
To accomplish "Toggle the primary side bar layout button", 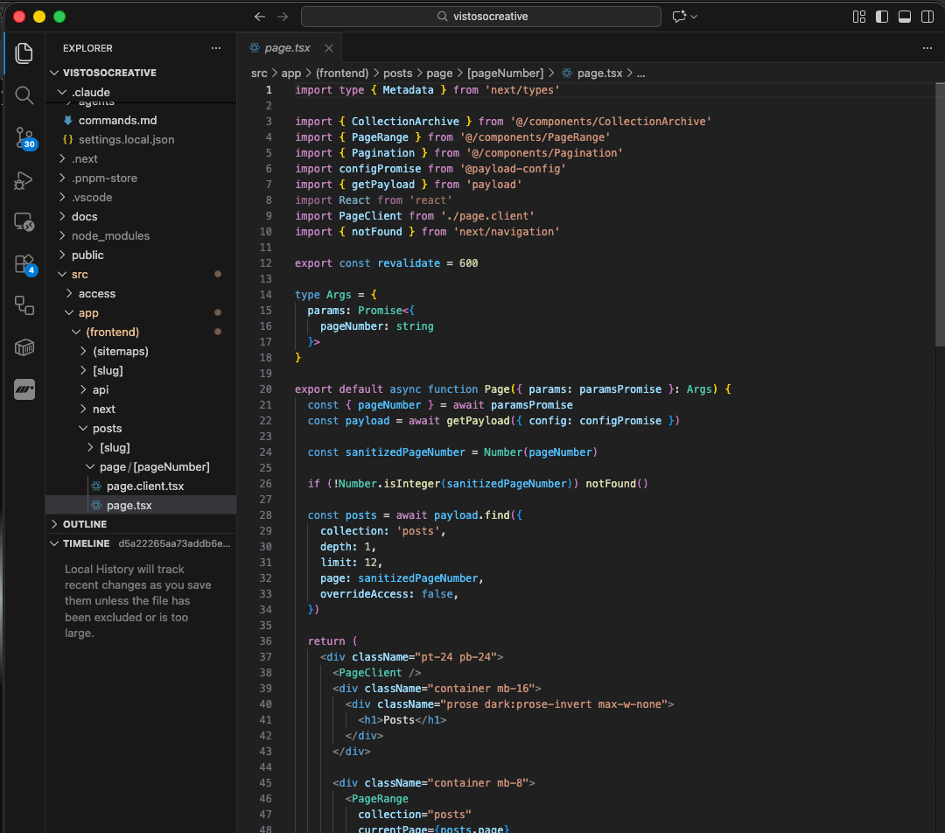I will click(882, 17).
